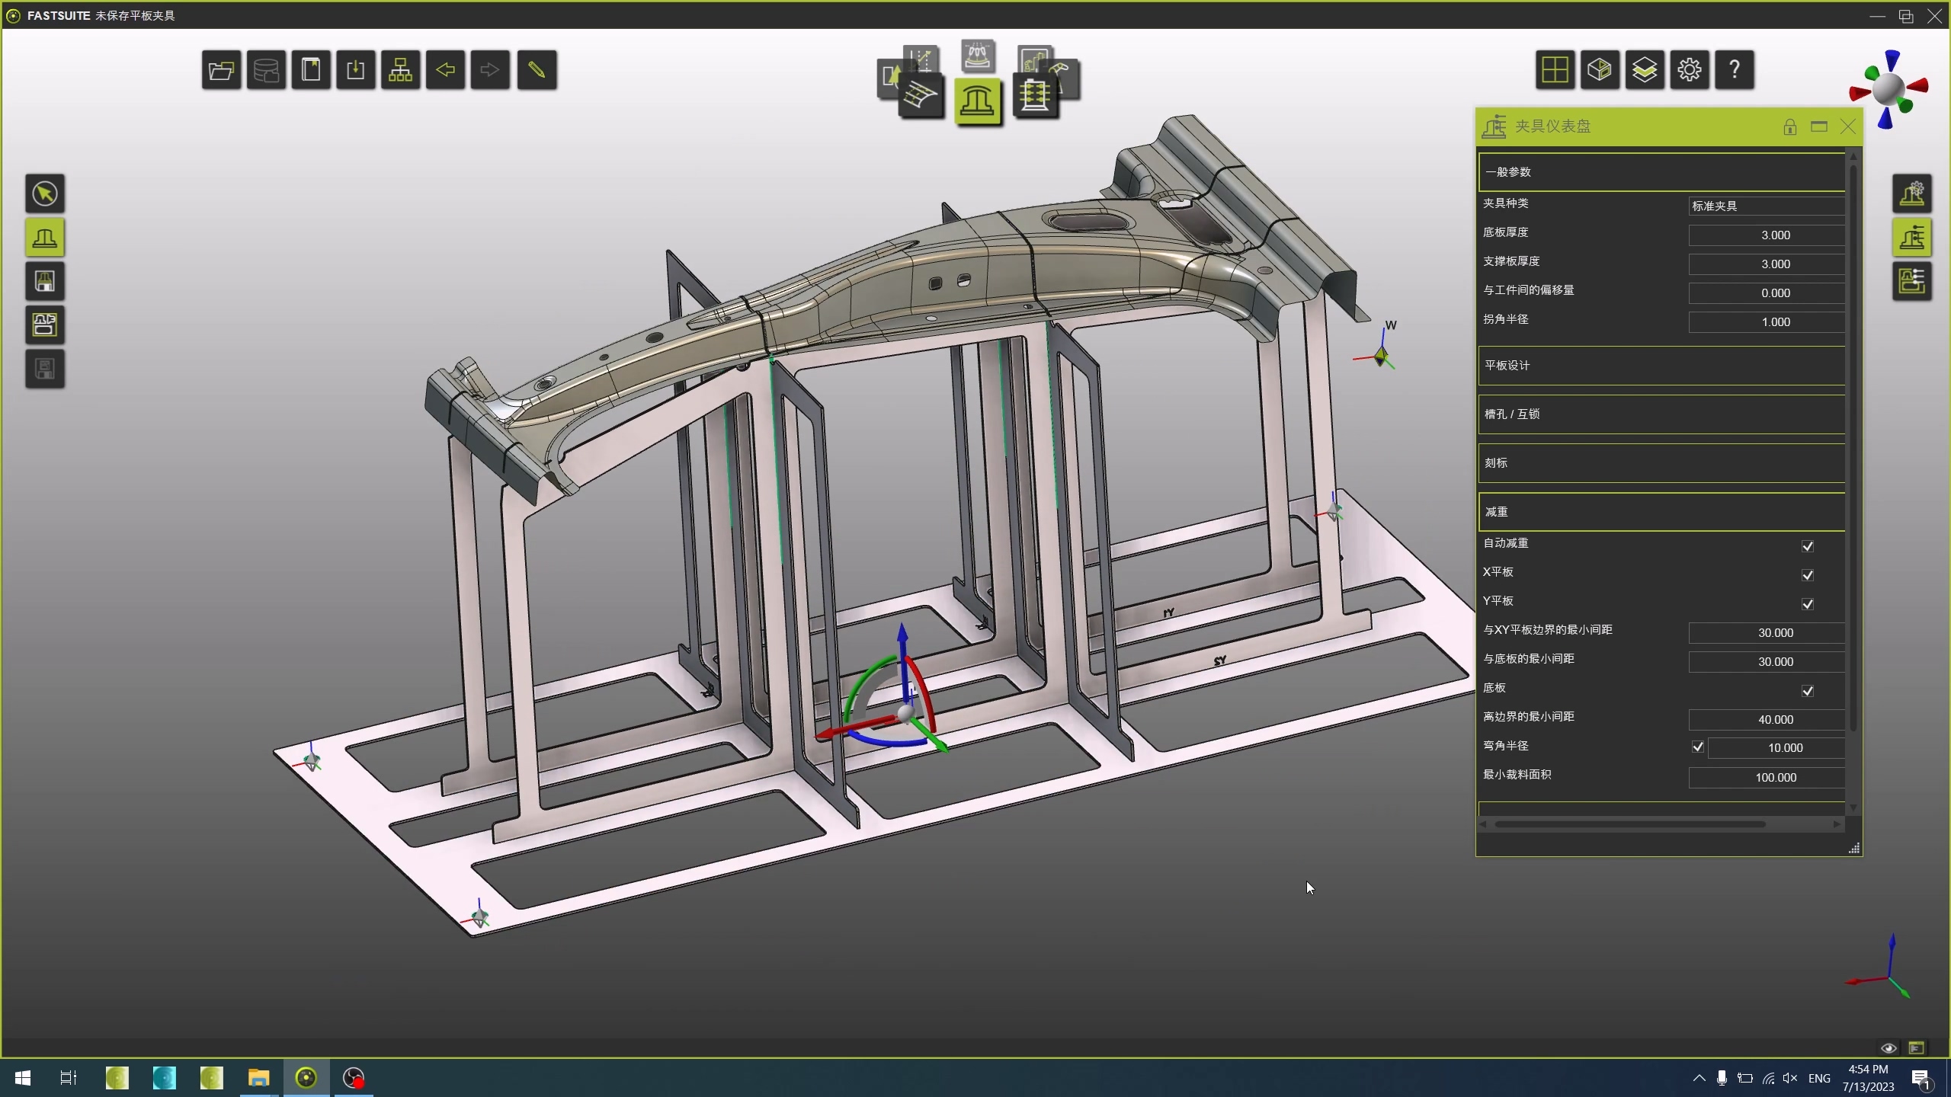The image size is (1951, 1097).
Task: Click the database toolbar icon
Action: [266, 71]
